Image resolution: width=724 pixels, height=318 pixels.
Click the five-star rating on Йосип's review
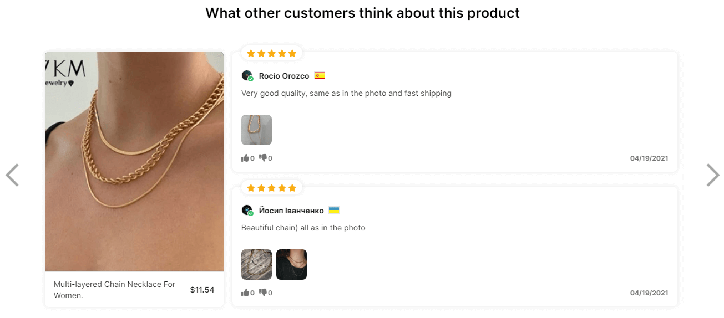(271, 188)
